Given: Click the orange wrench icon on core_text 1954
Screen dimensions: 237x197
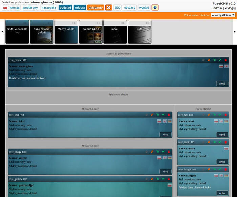Looking at the screenshot, I should point(152,115).
